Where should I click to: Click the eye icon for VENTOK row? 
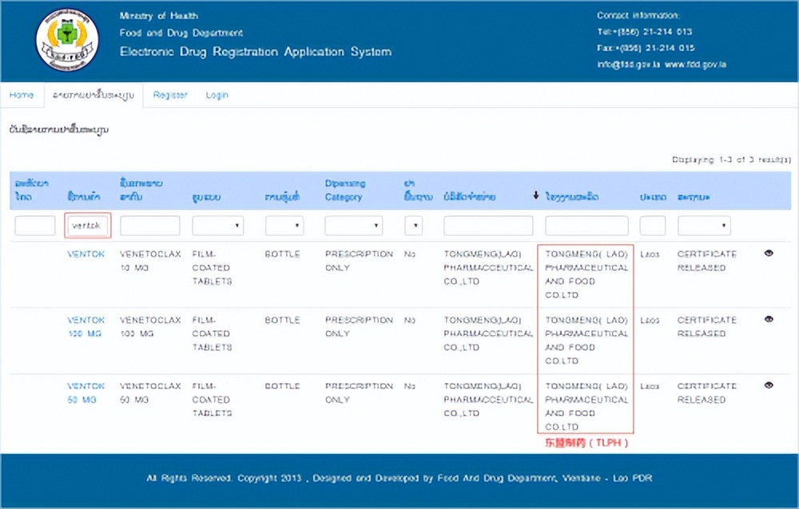[769, 254]
